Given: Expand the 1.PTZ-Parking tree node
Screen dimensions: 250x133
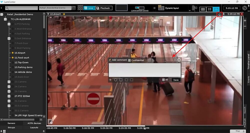Looking at the screenshot, I should 9,24.
